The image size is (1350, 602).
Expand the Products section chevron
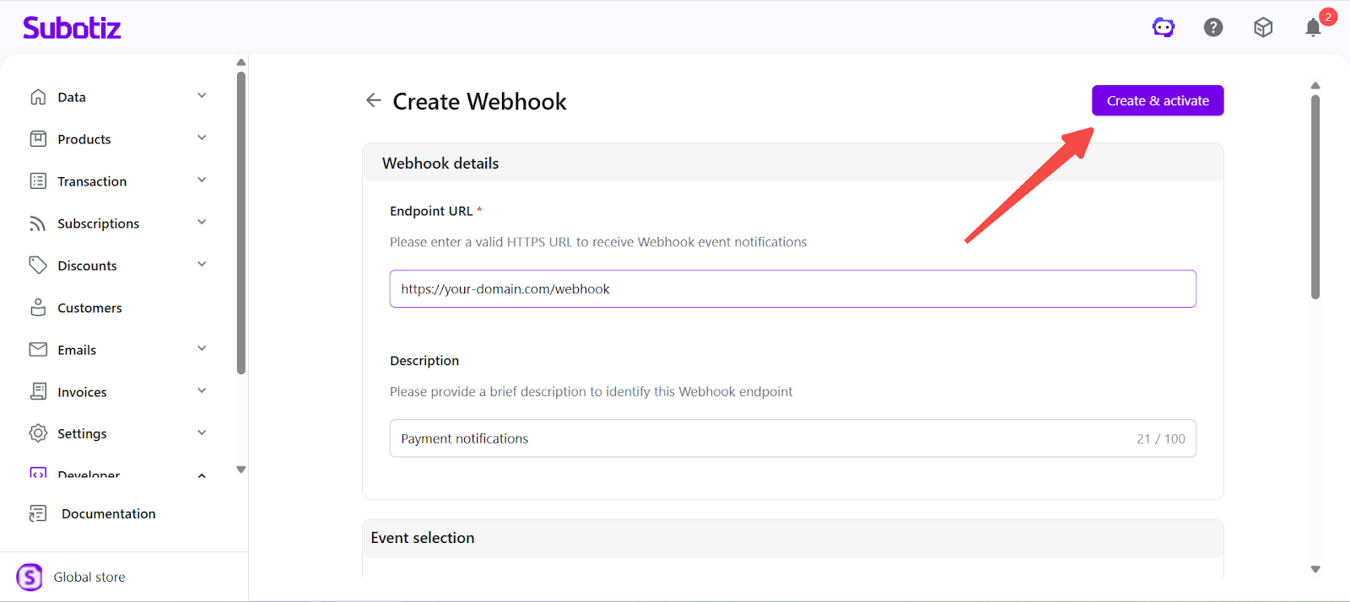click(x=202, y=138)
